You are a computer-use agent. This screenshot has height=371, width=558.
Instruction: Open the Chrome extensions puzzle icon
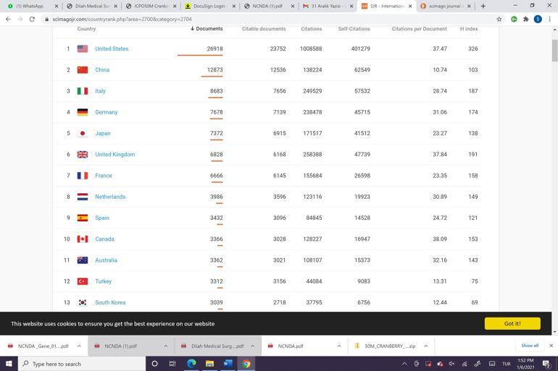[x=525, y=19]
